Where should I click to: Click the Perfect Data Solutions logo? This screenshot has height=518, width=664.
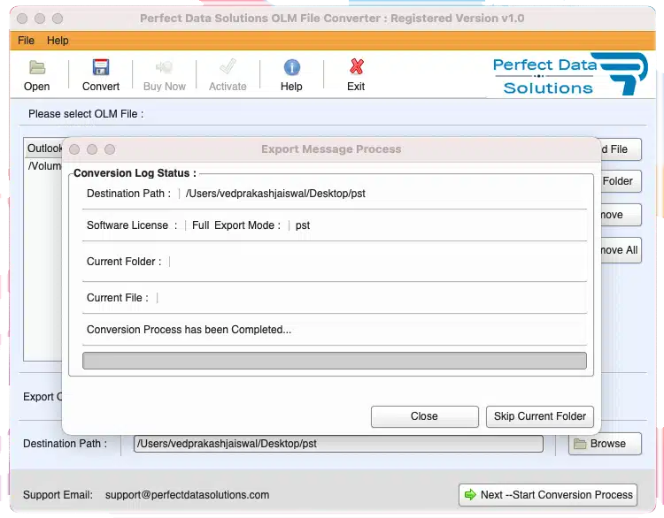pos(570,74)
